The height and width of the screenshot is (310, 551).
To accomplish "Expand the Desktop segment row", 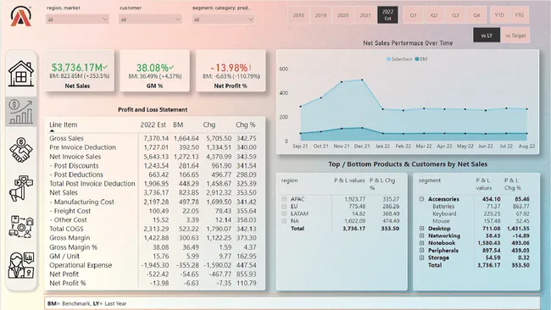I will click(x=421, y=229).
